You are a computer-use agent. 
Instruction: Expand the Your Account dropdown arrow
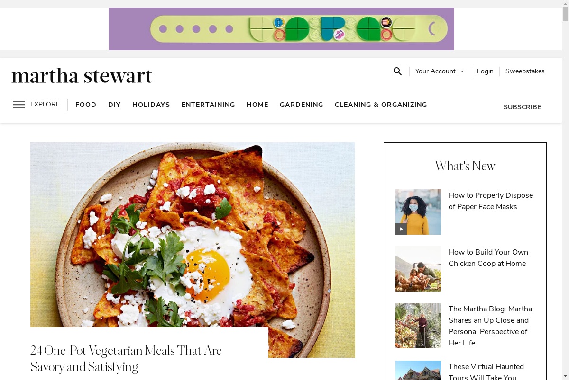pos(462,71)
